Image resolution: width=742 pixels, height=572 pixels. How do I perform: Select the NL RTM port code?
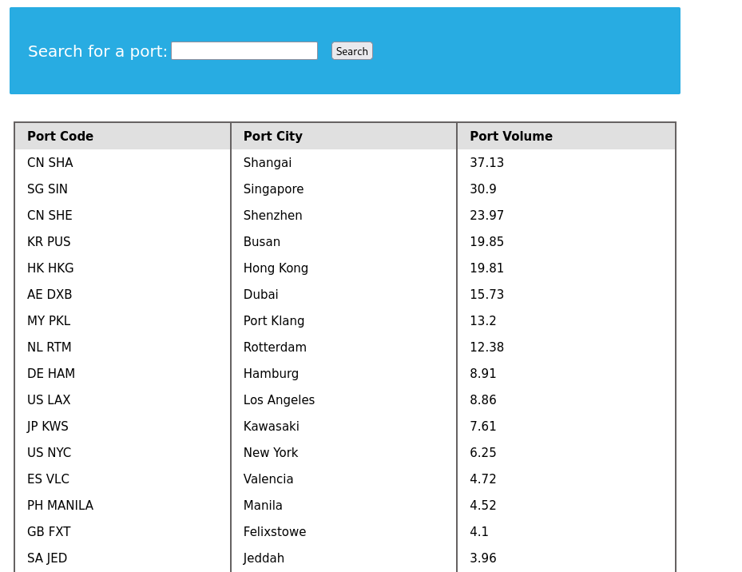click(50, 348)
